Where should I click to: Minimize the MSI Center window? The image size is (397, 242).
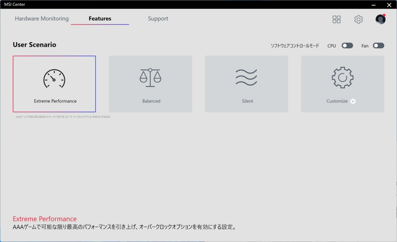click(373, 5)
